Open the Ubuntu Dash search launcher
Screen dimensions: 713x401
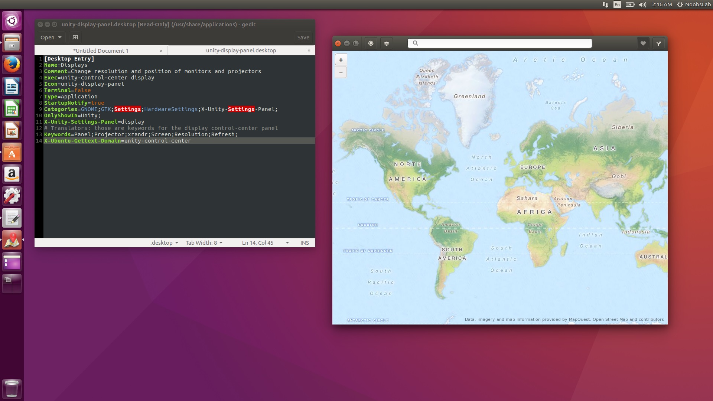click(12, 20)
